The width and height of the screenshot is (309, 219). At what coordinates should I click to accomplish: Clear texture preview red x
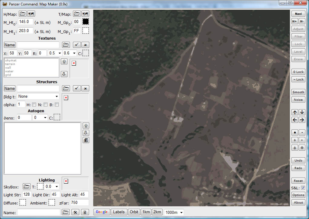tap(74, 63)
